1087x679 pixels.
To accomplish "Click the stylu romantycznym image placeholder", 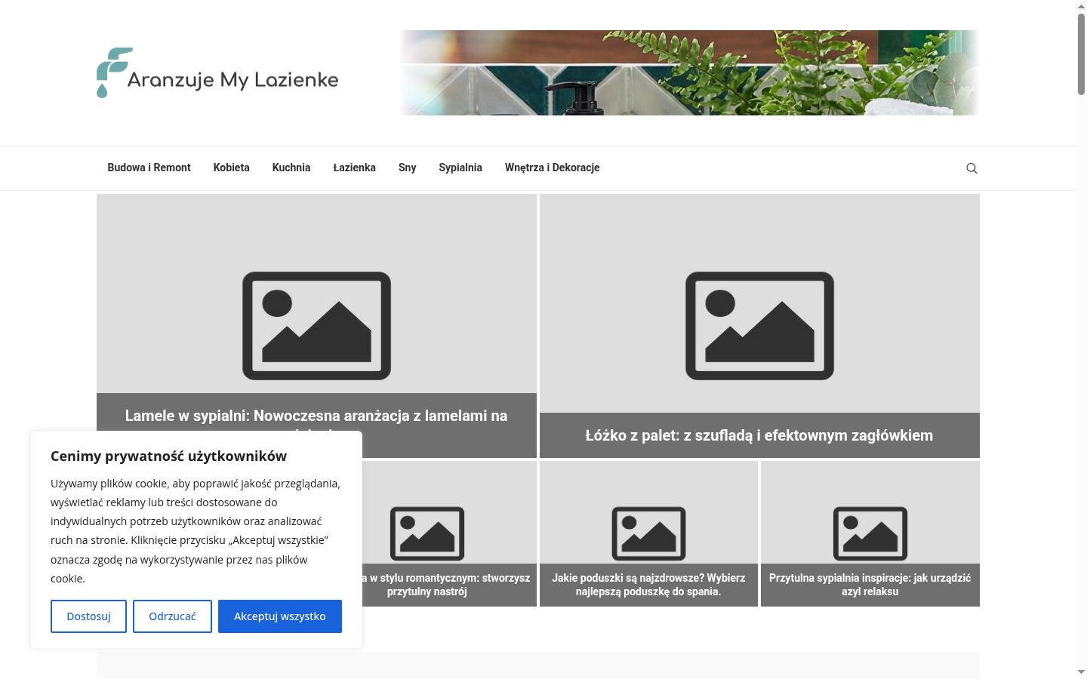I will click(427, 533).
